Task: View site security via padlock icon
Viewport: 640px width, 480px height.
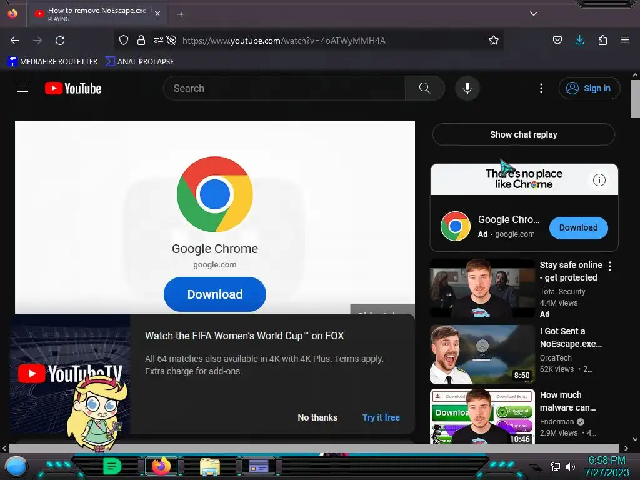Action: 141,40
